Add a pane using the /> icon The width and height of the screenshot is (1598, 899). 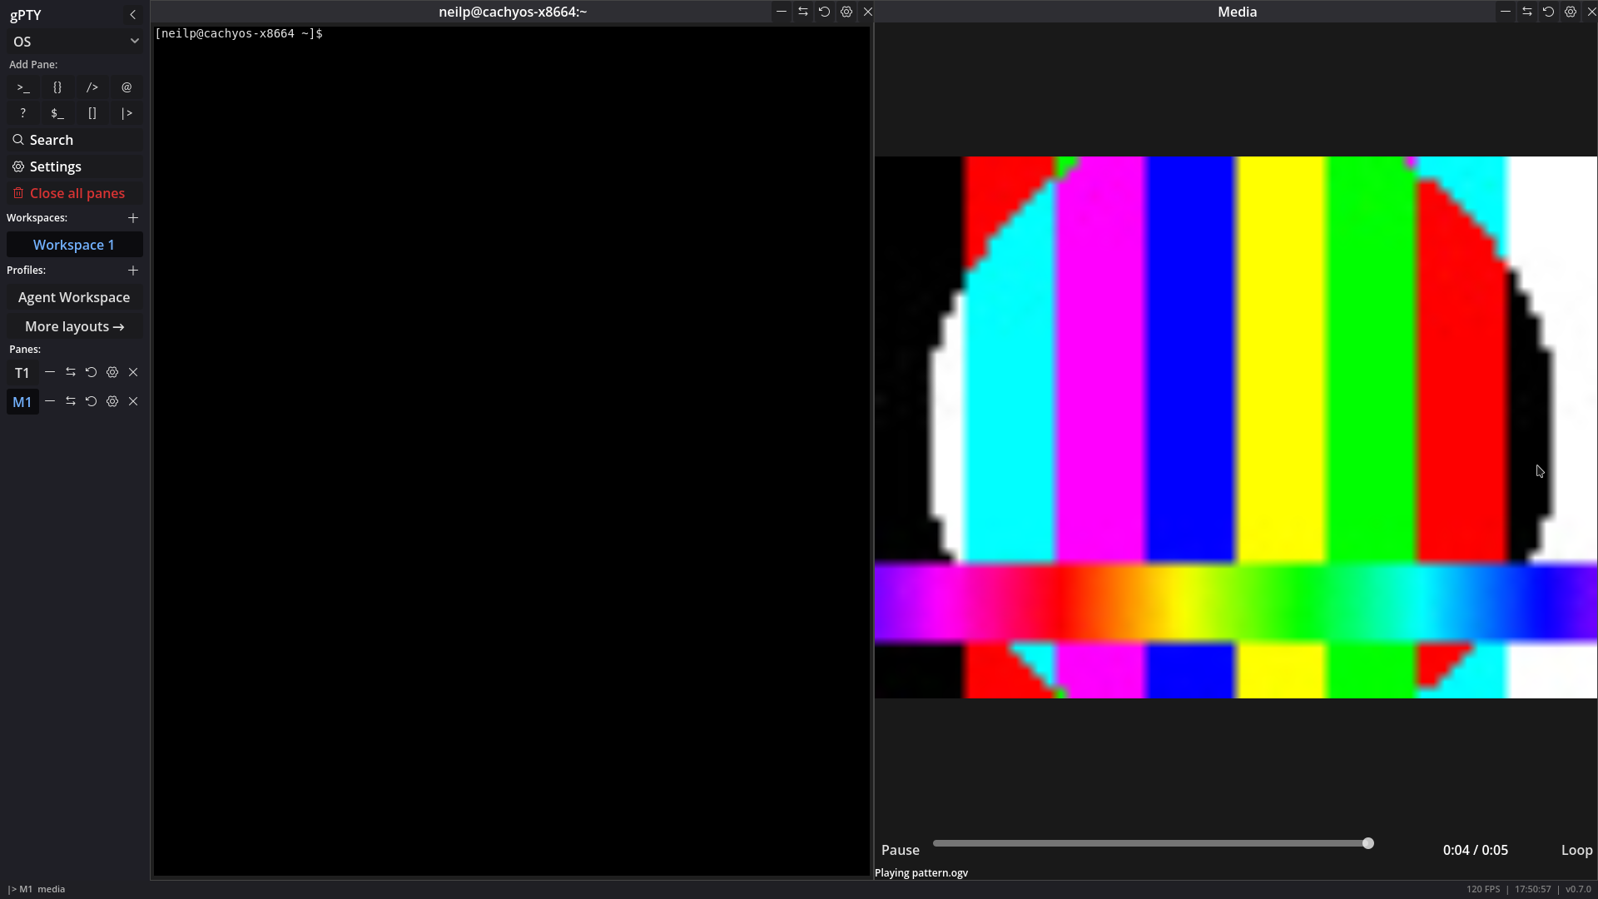92,87
